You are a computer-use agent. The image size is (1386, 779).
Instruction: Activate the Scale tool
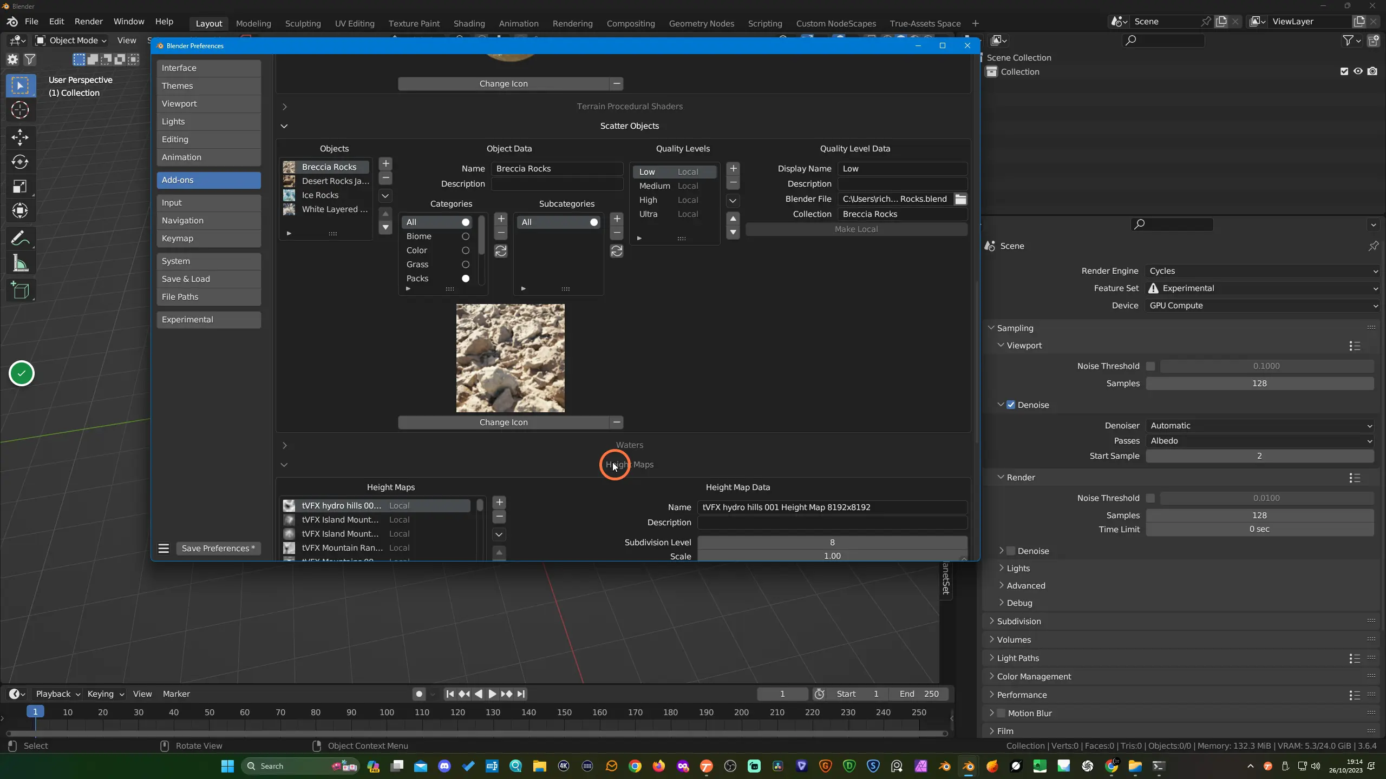[x=20, y=187]
